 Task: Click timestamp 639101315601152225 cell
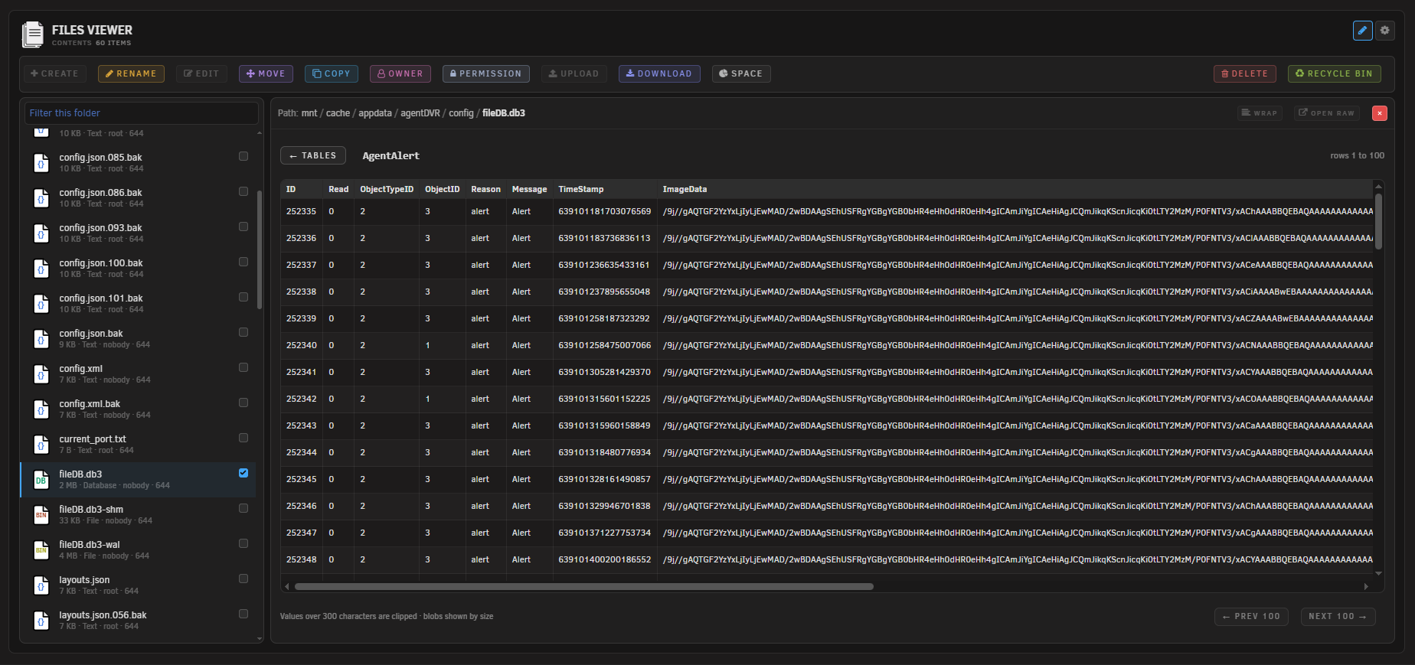[604, 399]
